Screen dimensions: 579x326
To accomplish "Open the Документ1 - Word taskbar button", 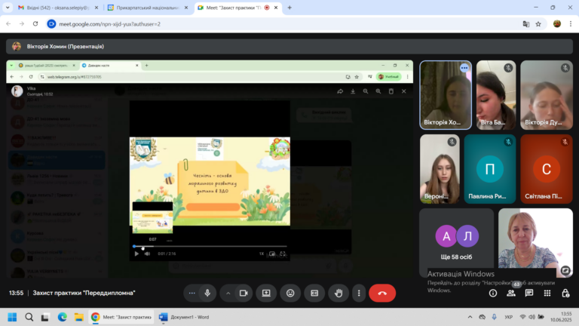I will click(x=184, y=317).
